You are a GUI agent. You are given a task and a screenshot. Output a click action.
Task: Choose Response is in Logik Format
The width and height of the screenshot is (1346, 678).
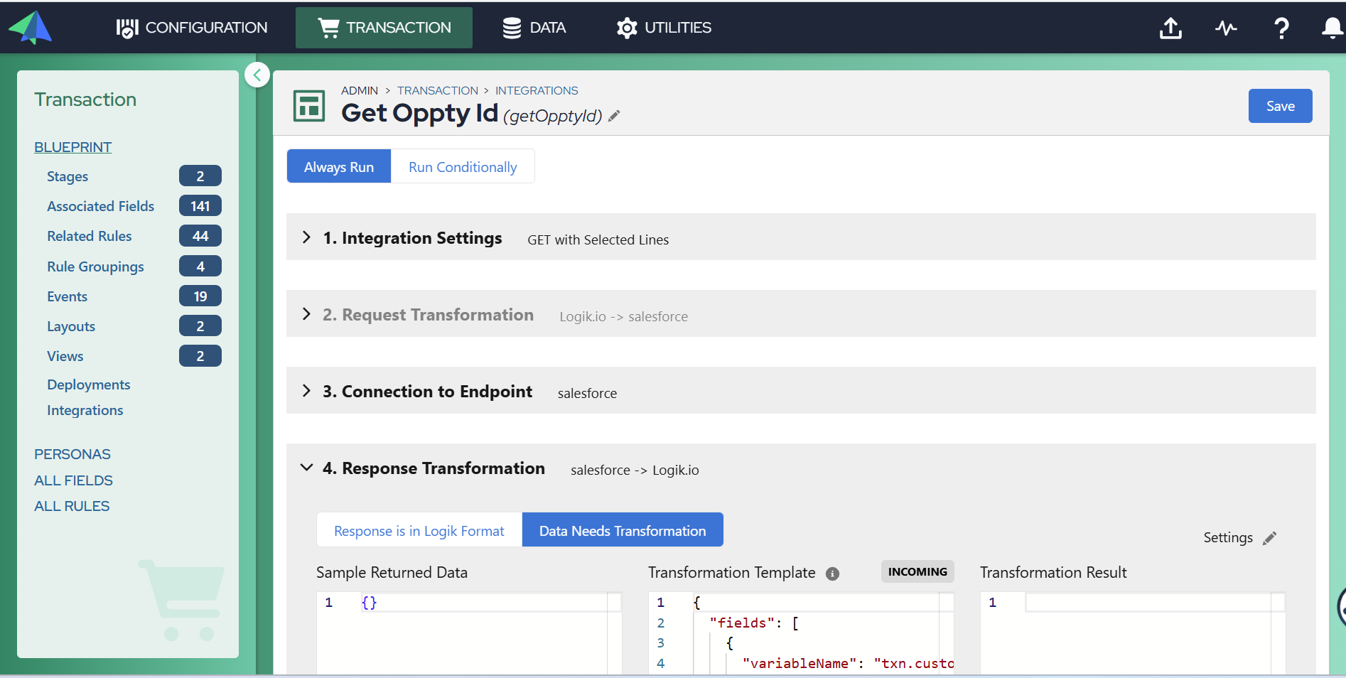coord(419,530)
